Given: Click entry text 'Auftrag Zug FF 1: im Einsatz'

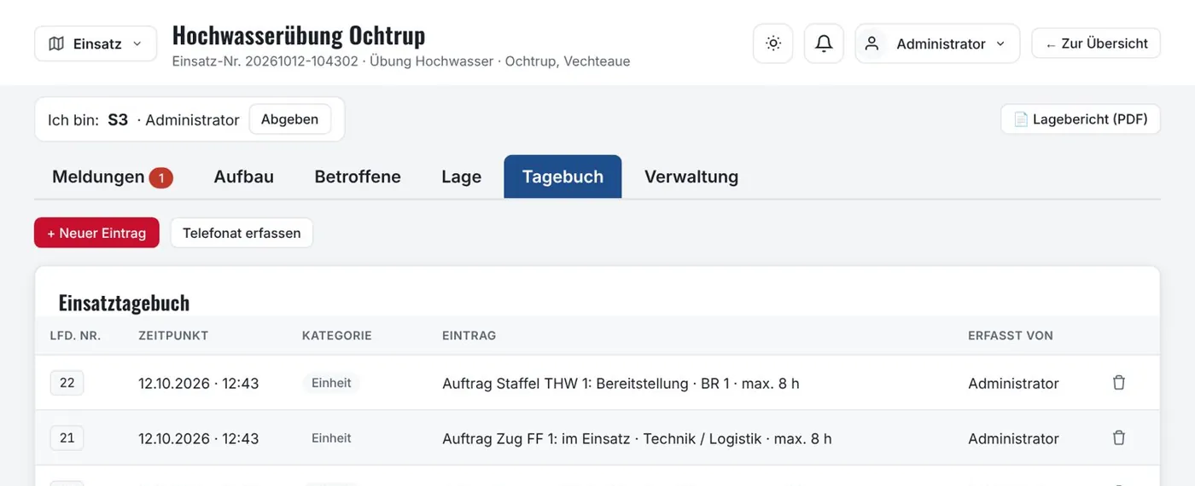Looking at the screenshot, I should pyautogui.click(x=536, y=438).
